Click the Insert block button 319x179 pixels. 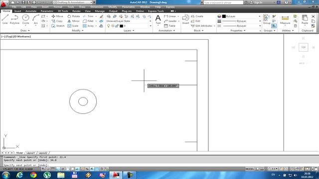[185, 19]
